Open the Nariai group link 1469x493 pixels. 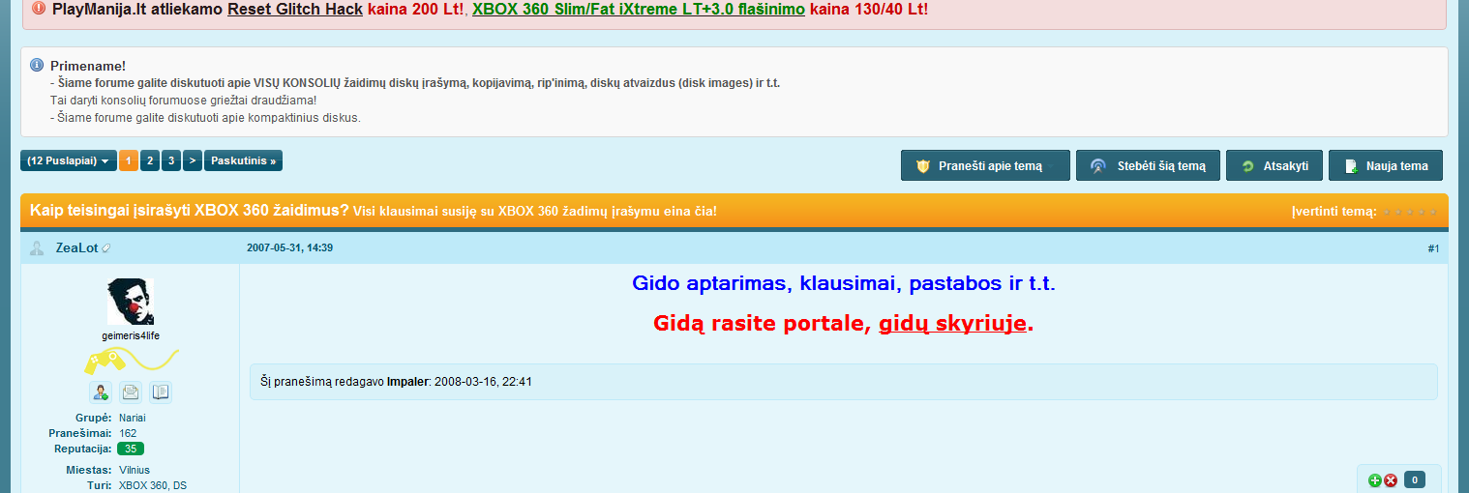point(133,418)
